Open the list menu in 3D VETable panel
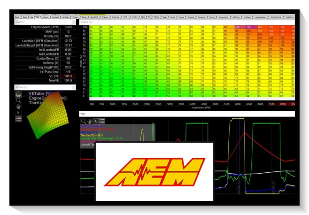309x215 pixels. click(x=18, y=119)
